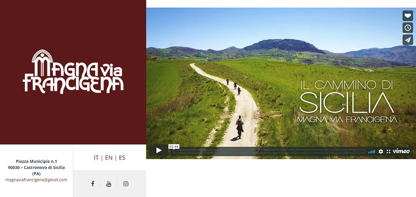Like the video with the heart icon
This screenshot has height=197, width=416.
[408, 16]
